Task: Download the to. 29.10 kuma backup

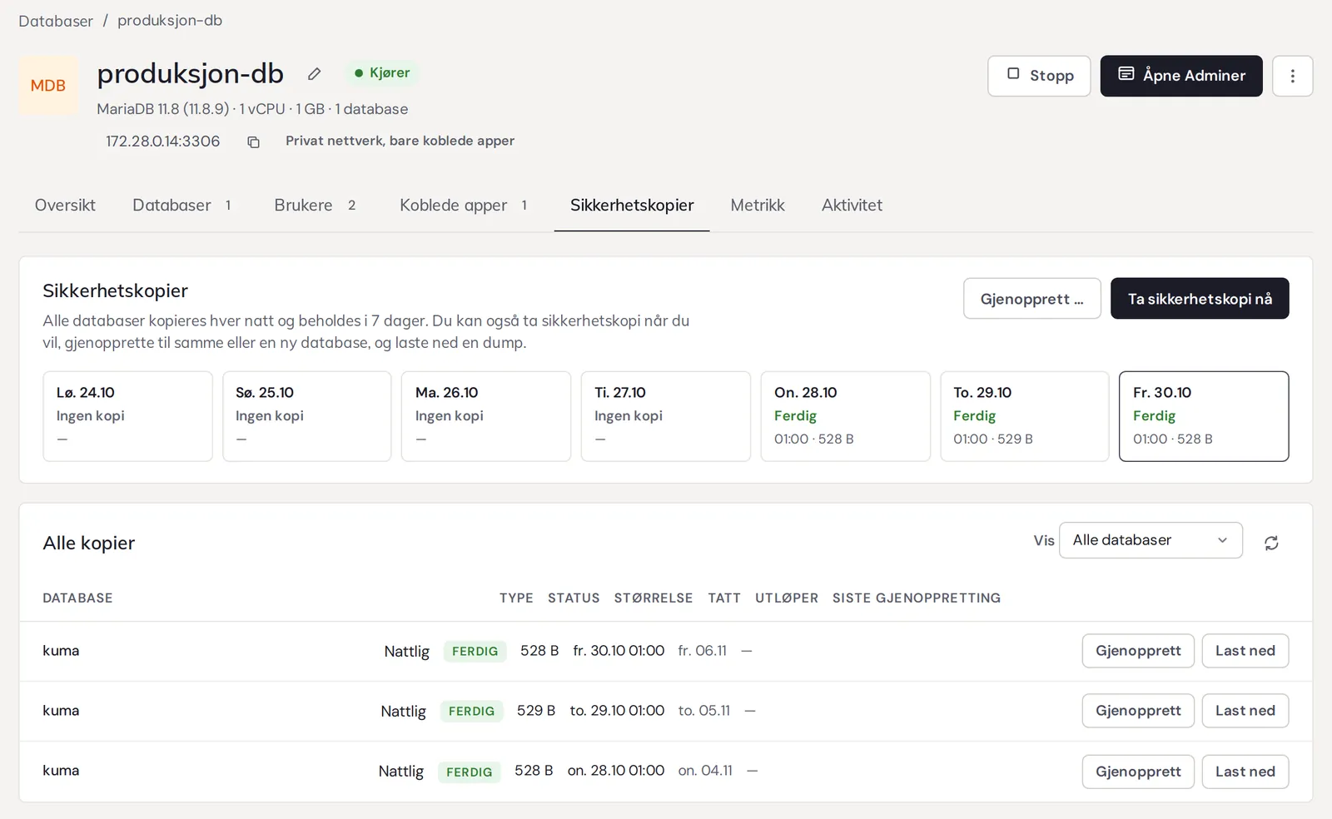Action: tap(1245, 711)
